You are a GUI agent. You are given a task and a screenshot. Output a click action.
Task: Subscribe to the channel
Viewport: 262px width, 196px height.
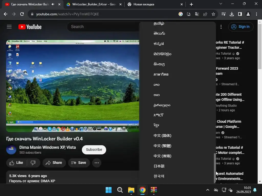click(94, 150)
